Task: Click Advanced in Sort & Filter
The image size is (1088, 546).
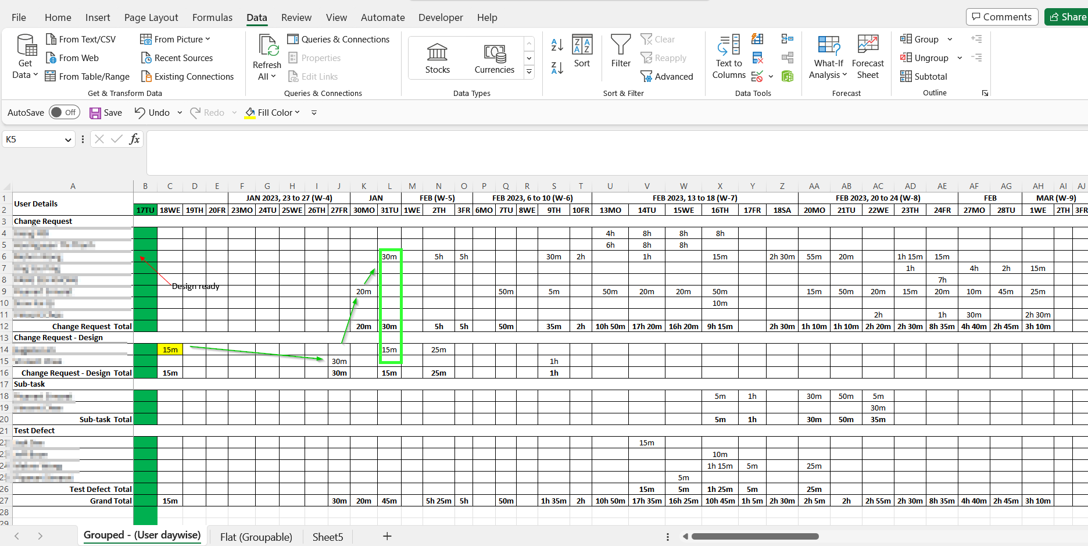Action: pyautogui.click(x=667, y=76)
